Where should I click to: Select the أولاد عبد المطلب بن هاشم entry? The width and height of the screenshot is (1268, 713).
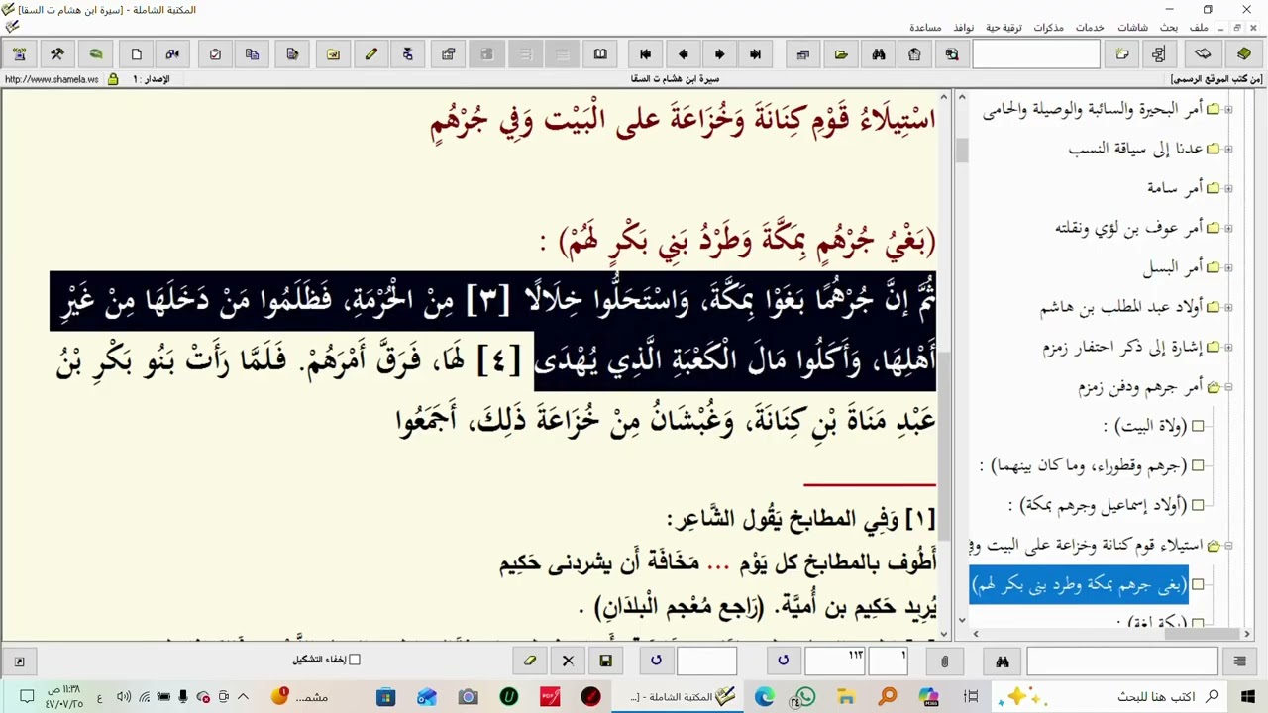point(1121,308)
